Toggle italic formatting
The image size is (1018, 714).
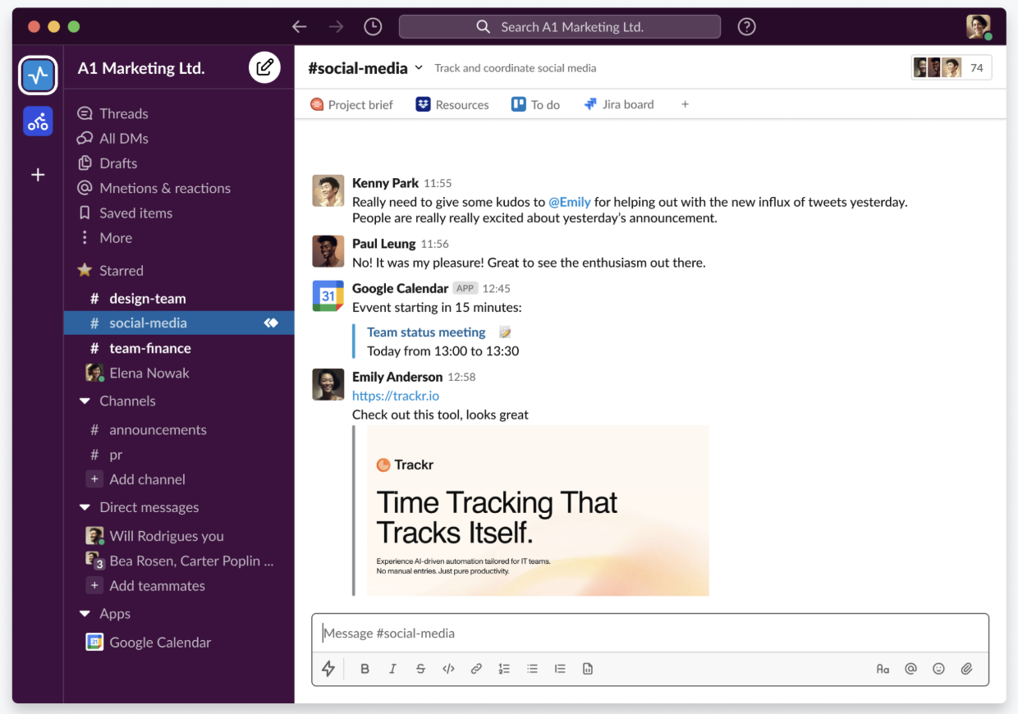click(x=392, y=669)
